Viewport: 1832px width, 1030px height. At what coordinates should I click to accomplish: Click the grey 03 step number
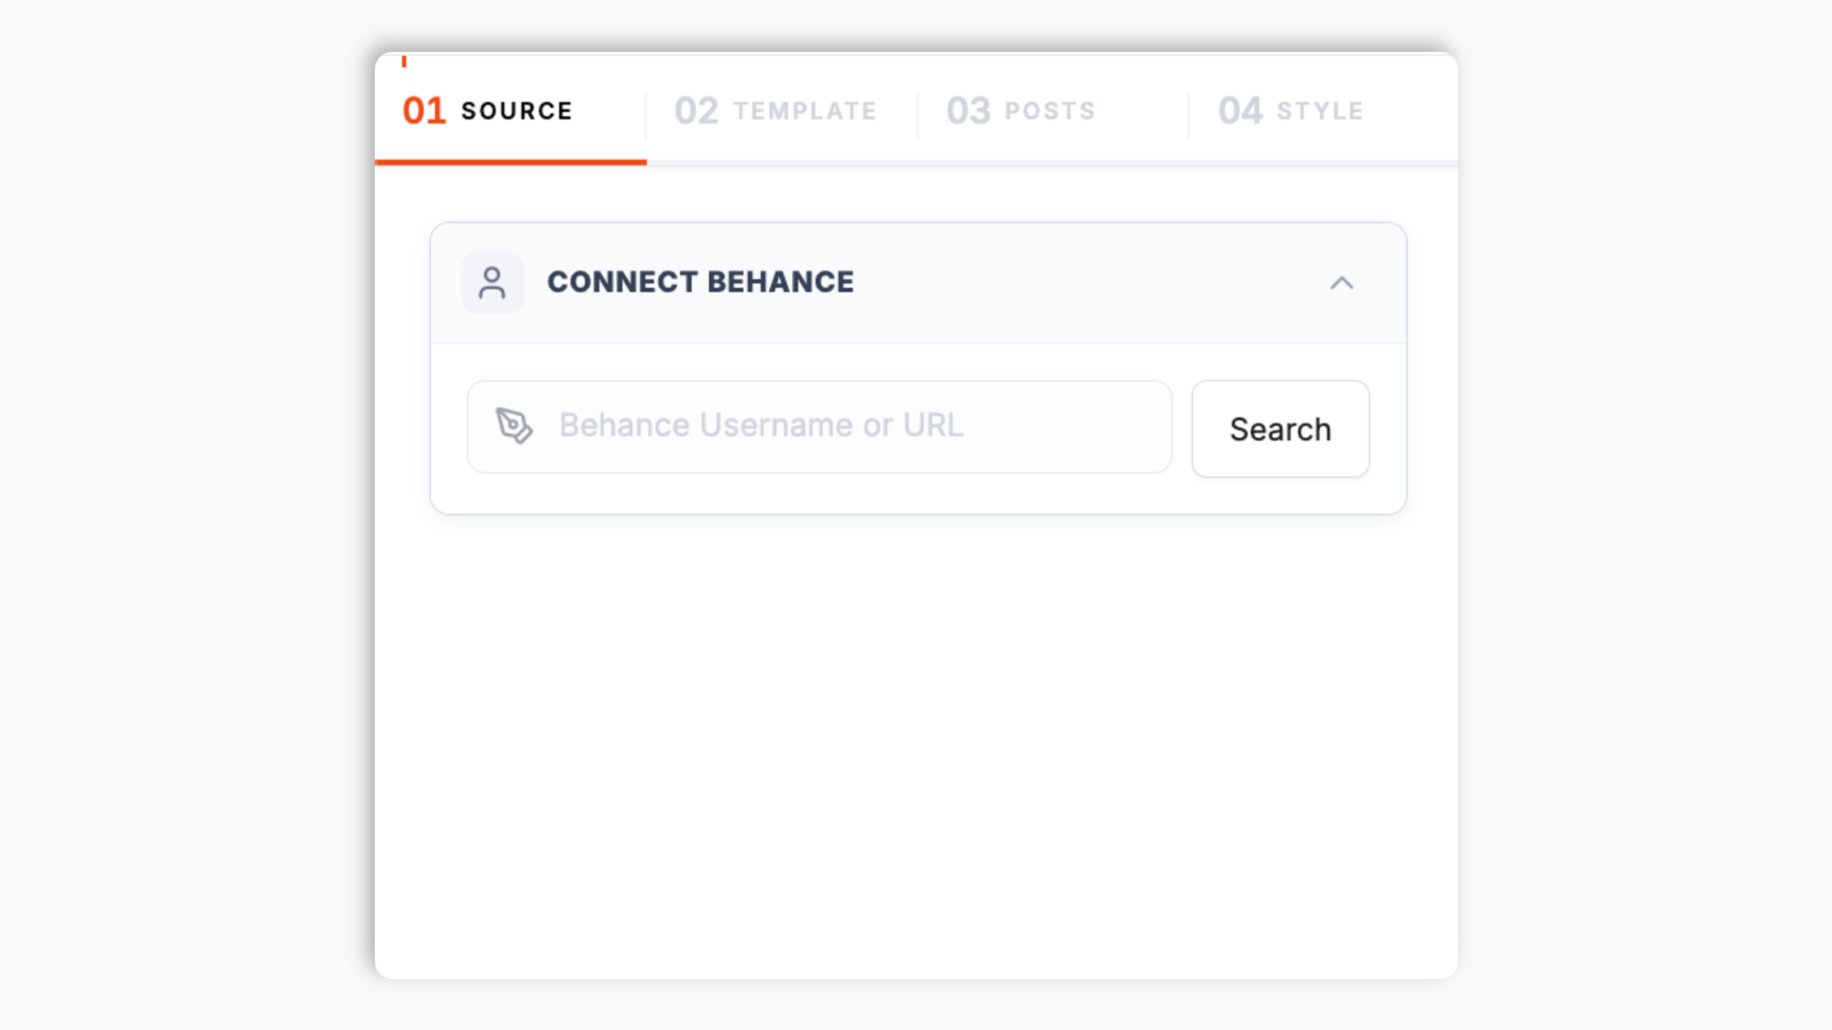(x=968, y=111)
